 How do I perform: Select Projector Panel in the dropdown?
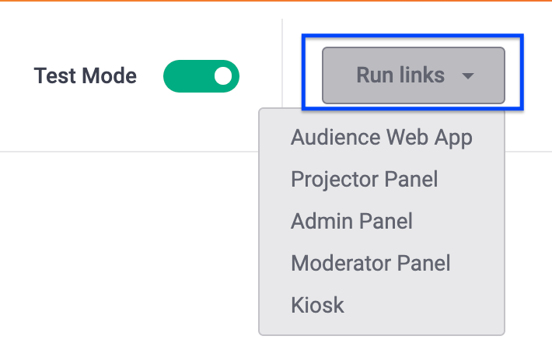click(x=365, y=179)
